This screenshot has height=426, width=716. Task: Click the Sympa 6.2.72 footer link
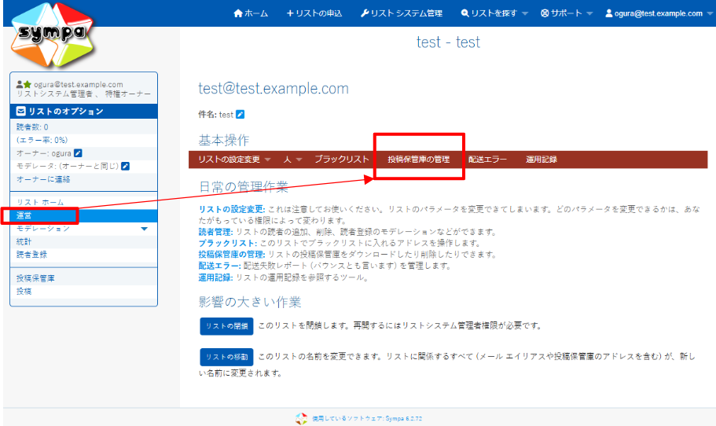[367, 418]
